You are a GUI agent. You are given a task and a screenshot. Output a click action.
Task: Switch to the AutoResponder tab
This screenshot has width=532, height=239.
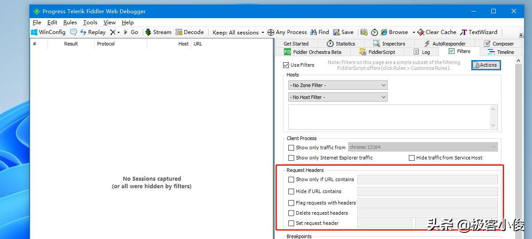pos(444,44)
